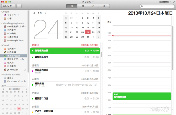This screenshot has width=176, height=115.
Task: Select highlighted day 24 in top month grid
Action: point(88,32)
